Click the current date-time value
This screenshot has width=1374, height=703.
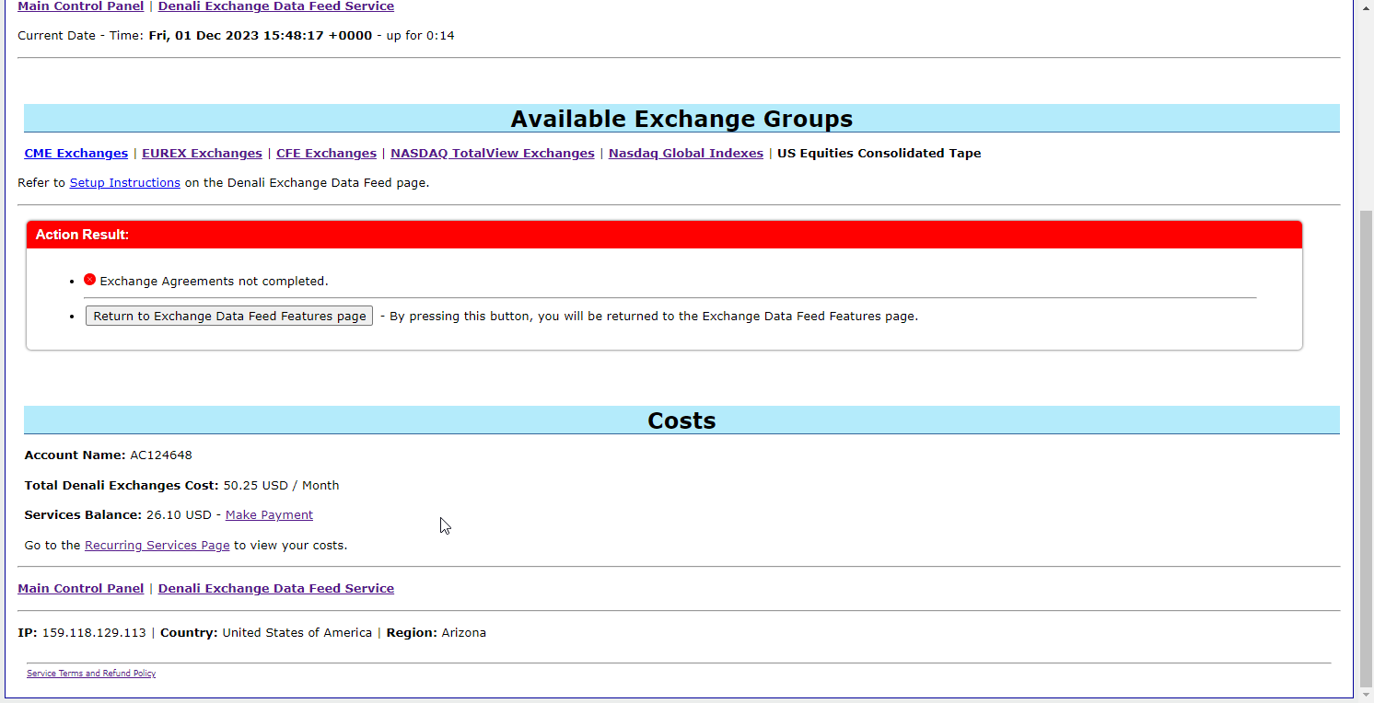261,36
